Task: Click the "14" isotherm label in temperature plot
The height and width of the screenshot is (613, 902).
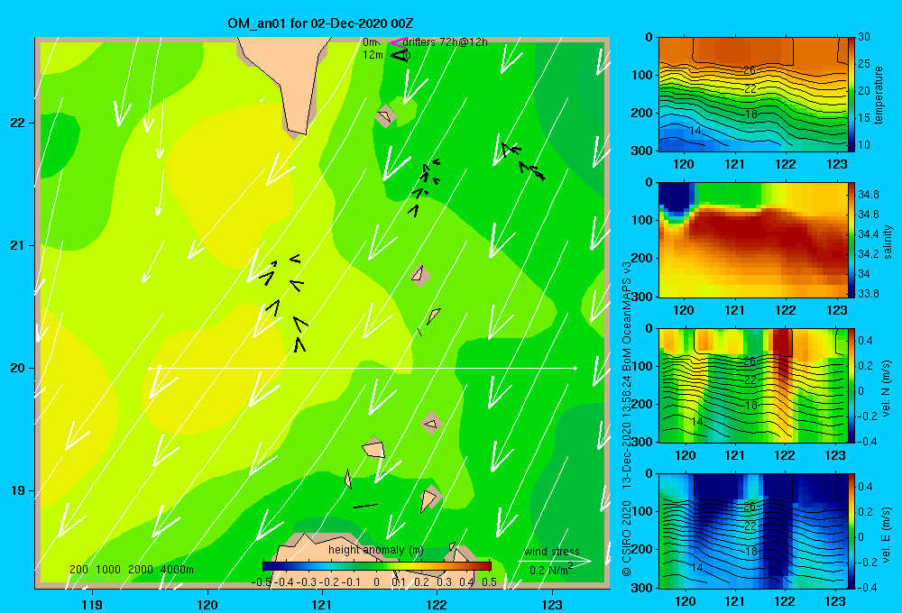Action: [x=695, y=131]
